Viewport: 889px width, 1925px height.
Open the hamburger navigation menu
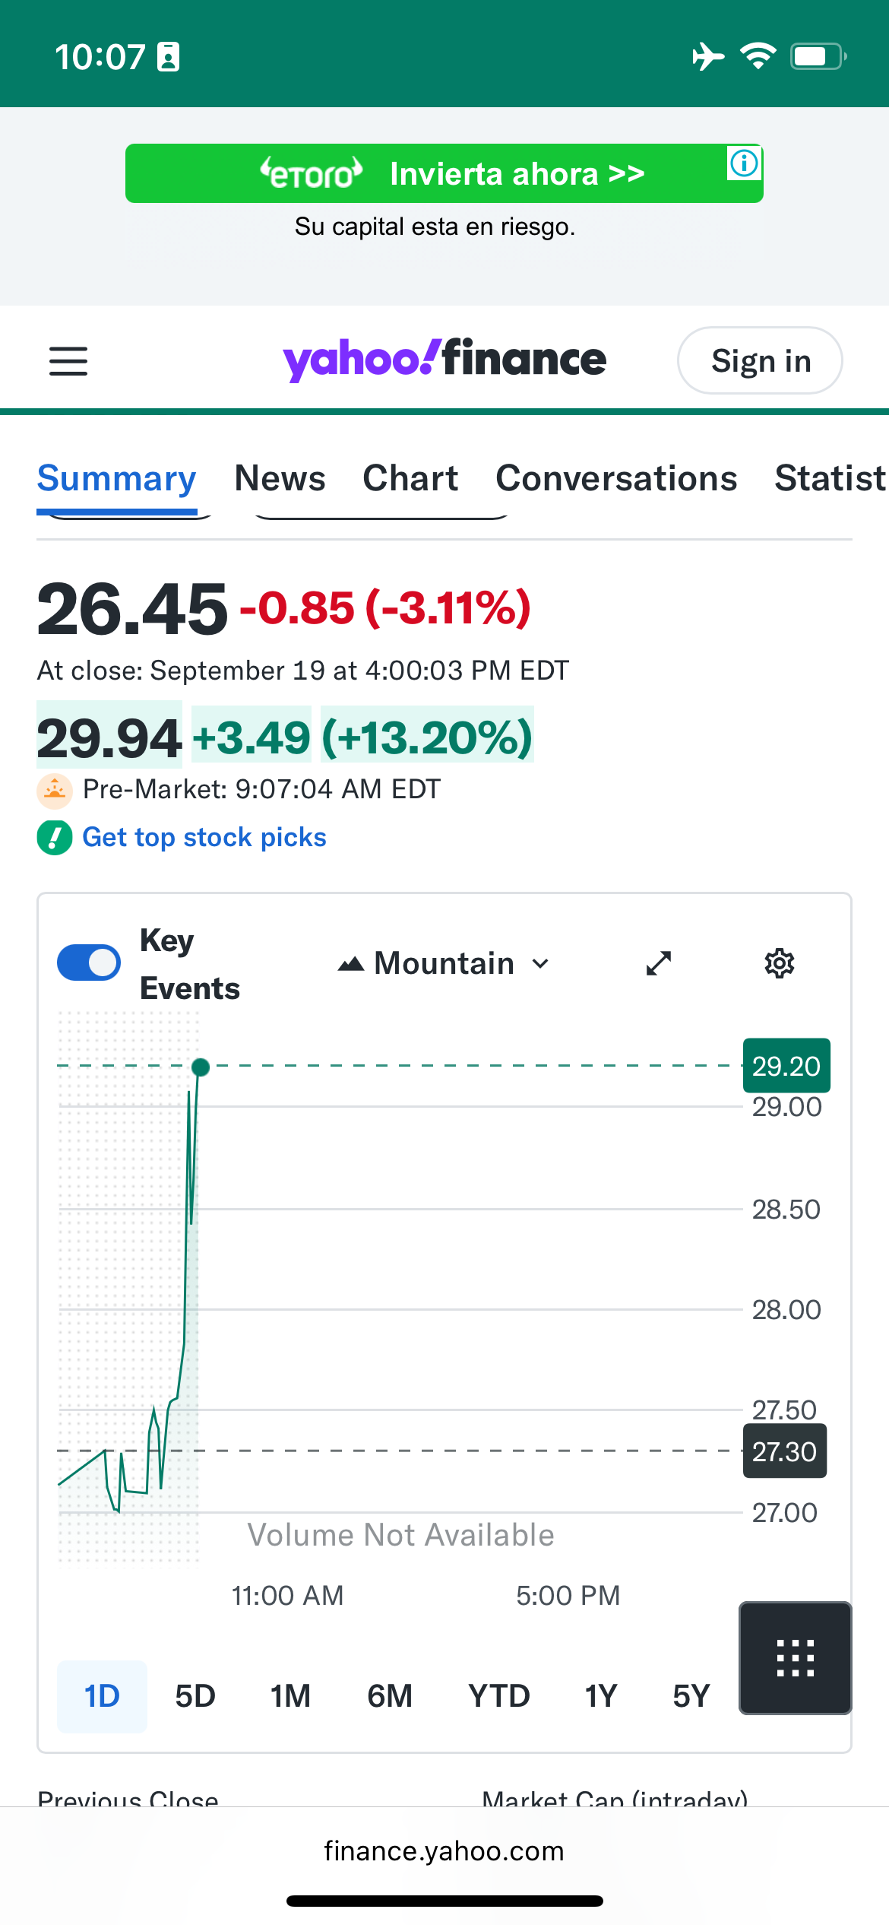[68, 361]
